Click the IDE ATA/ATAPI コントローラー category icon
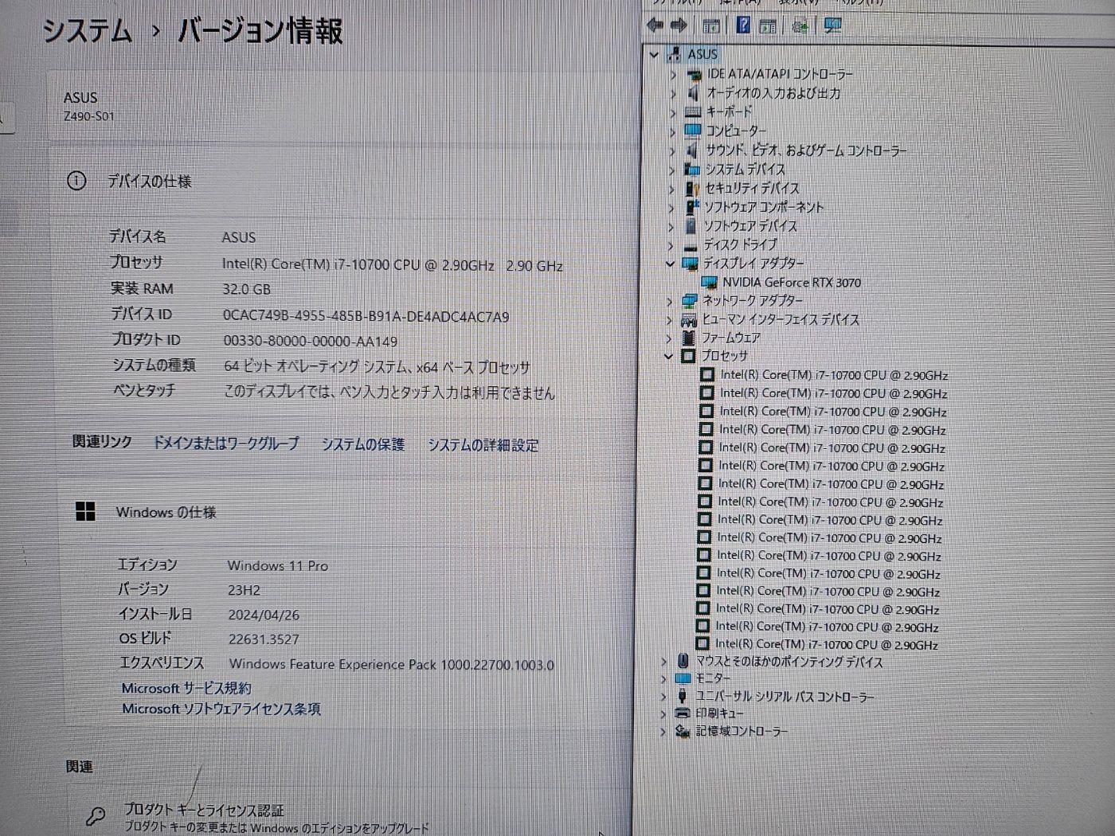This screenshot has height=836, width=1115. 694,74
